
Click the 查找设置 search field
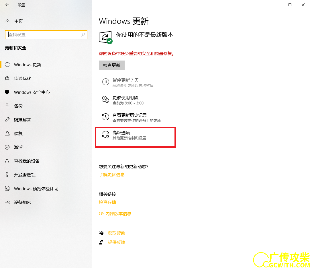46,35
